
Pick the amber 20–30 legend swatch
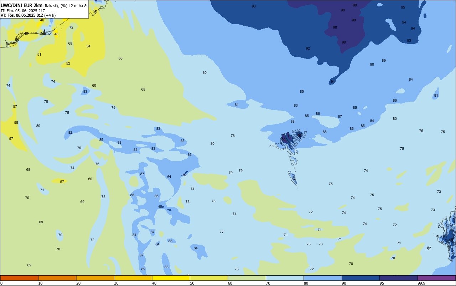pyautogui.click(x=95, y=278)
